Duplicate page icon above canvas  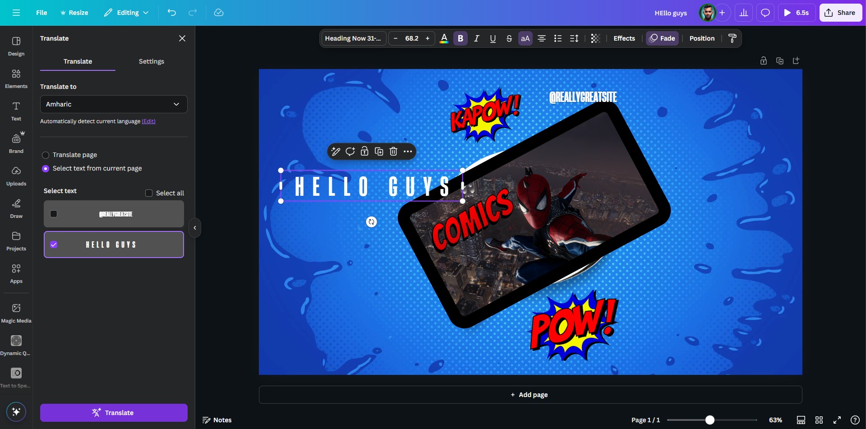pyautogui.click(x=779, y=60)
